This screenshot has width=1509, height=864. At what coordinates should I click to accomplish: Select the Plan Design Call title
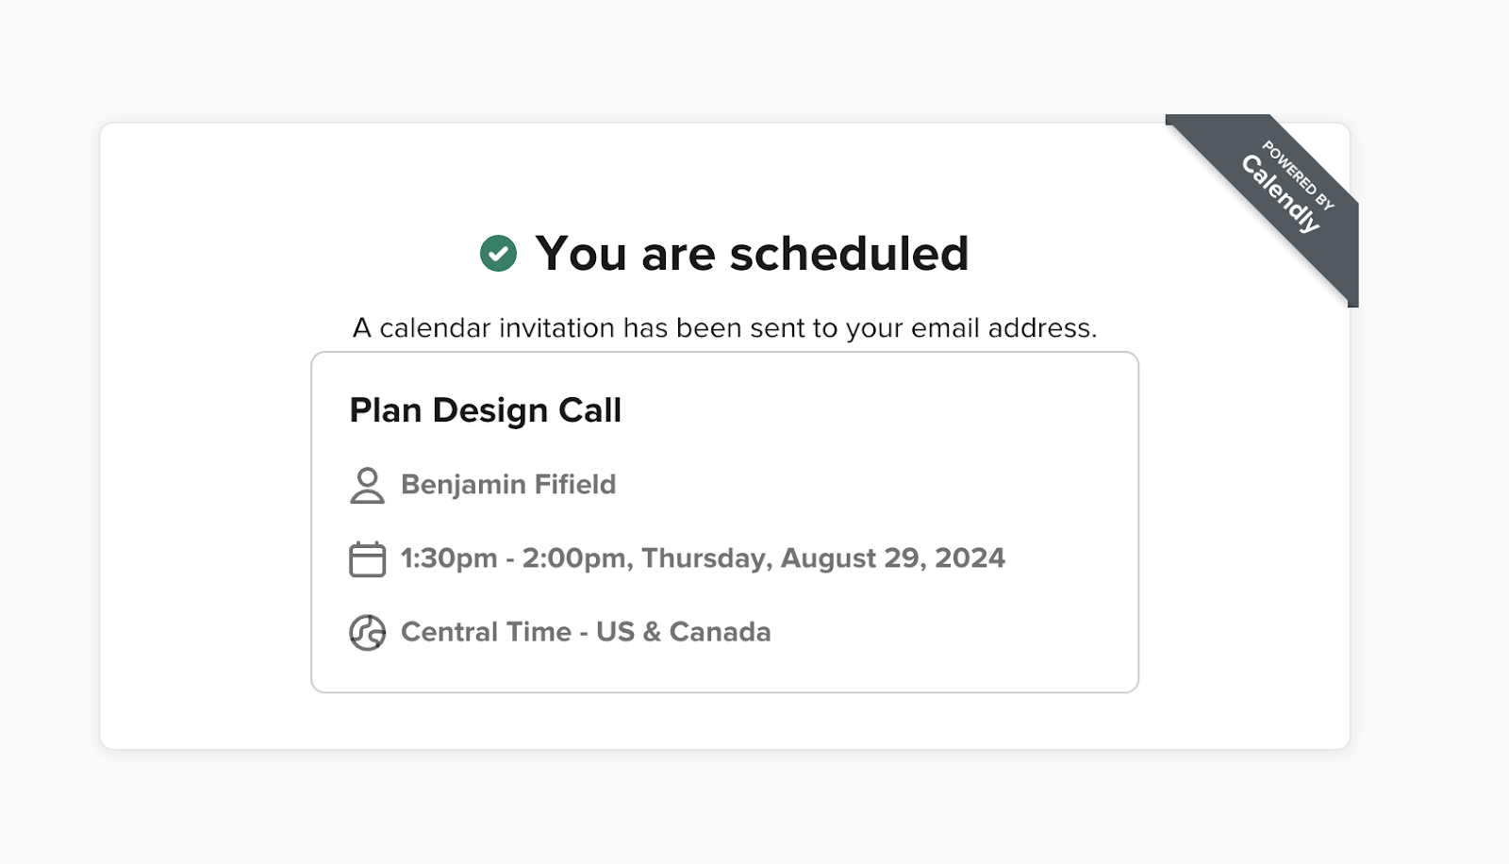[x=485, y=410]
